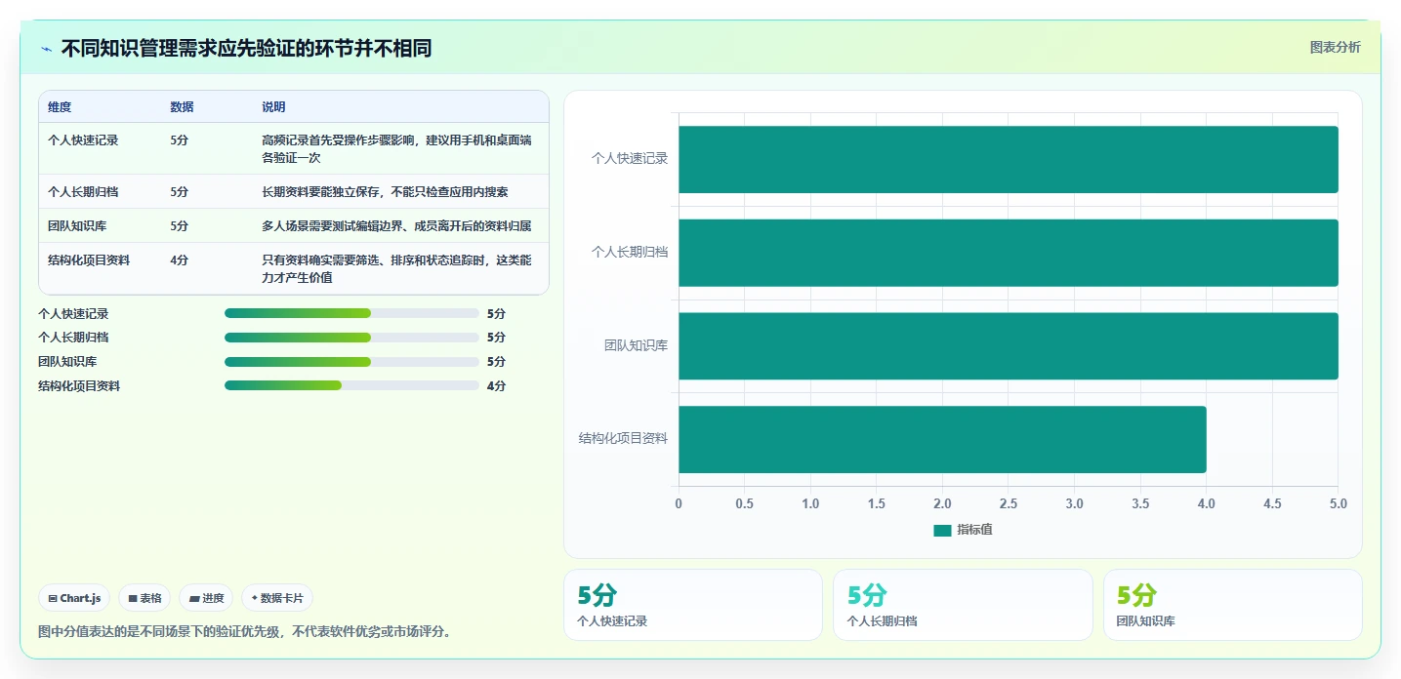Screen dimensions: 1401x679
Task: Select the 数据 table column header
Action: (x=182, y=107)
